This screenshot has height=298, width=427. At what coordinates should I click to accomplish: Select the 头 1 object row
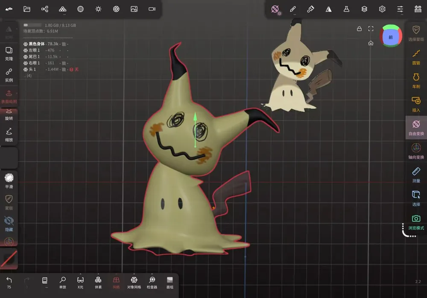click(x=51, y=70)
